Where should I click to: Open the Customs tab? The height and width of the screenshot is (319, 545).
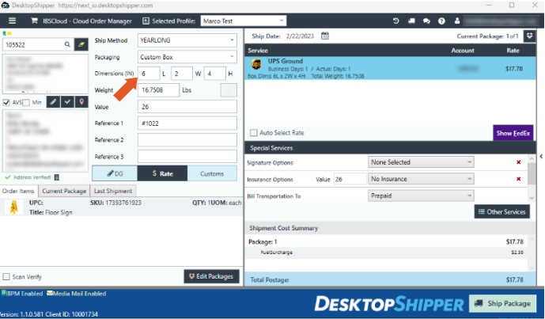click(x=212, y=173)
